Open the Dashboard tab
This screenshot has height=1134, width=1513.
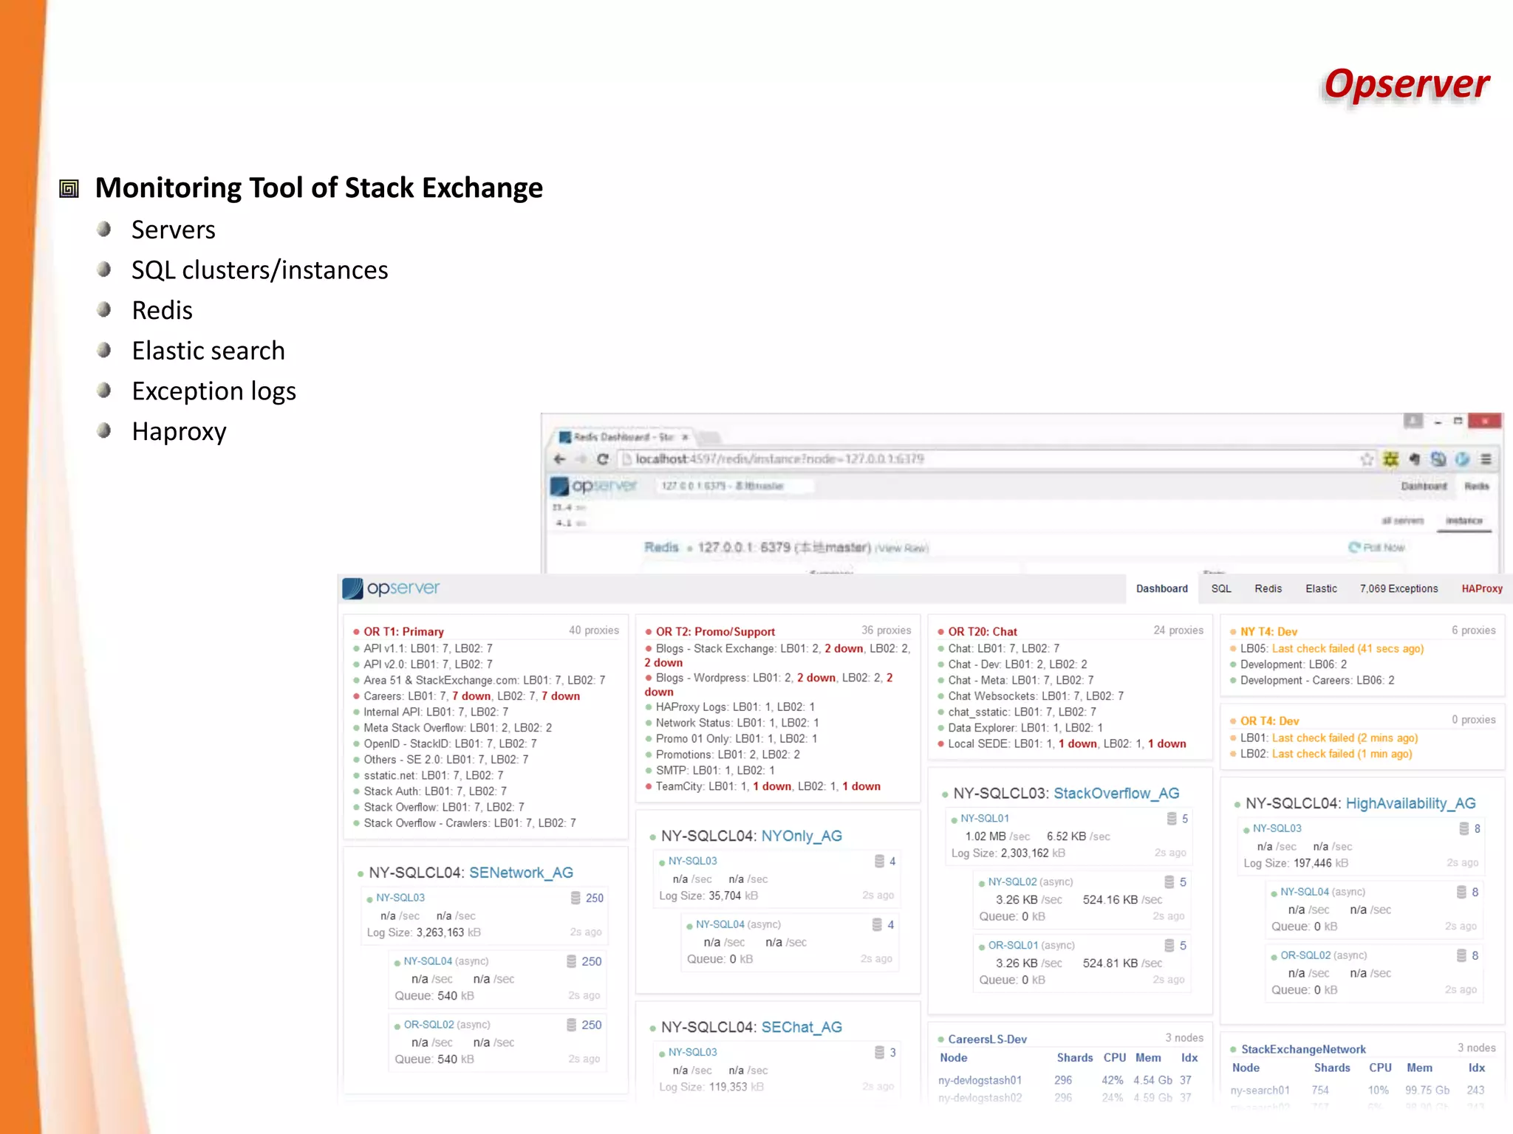pyautogui.click(x=1161, y=588)
